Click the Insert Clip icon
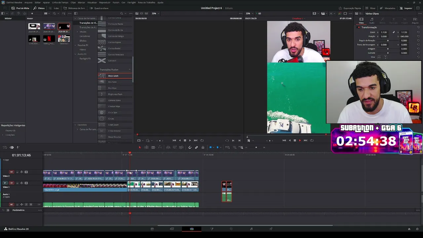This screenshot has height=238, width=423. (168, 147)
